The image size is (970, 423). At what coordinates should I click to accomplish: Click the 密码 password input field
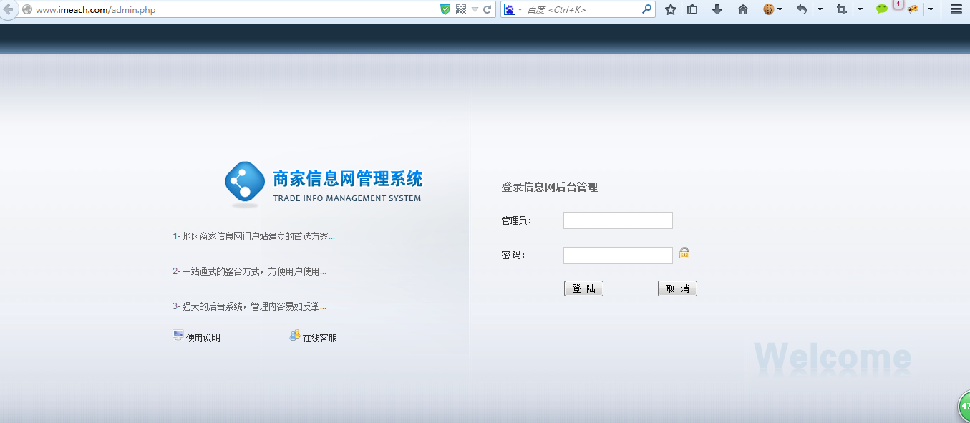[618, 256]
